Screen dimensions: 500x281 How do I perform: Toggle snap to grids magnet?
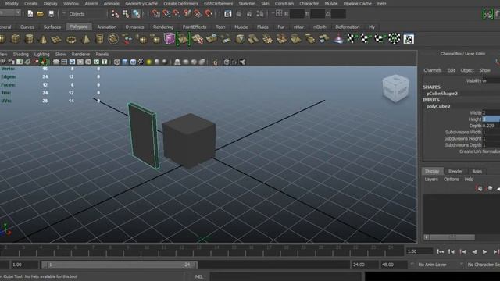coord(155,14)
